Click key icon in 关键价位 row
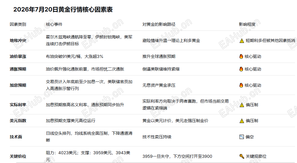 242,156
